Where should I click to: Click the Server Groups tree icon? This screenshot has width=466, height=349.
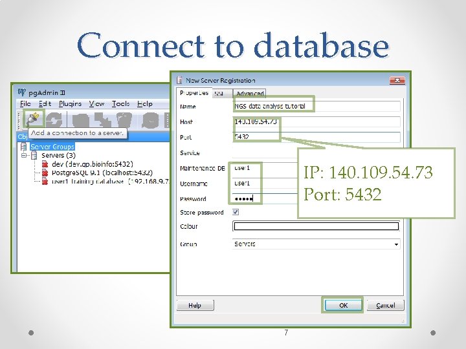(23, 147)
